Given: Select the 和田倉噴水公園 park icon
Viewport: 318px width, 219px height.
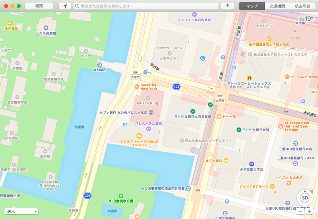Looking at the screenshot, I should (121, 196).
